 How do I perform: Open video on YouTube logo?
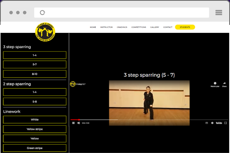219,123
